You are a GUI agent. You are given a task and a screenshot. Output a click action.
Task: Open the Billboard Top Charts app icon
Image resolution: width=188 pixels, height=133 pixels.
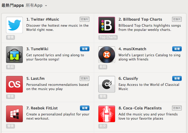click(107, 25)
